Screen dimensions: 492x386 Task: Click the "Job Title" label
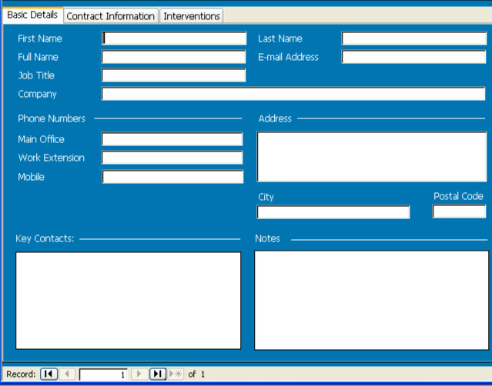[36, 75]
